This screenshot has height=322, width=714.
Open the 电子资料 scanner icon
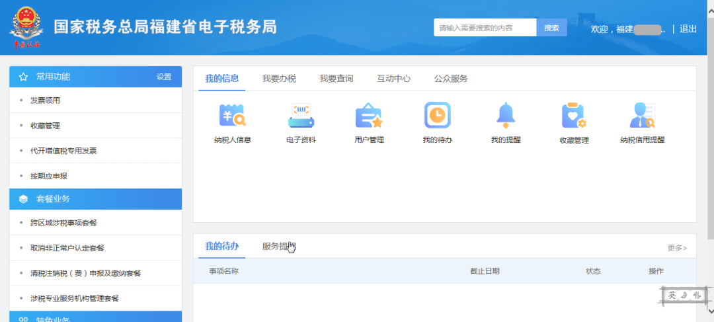pyautogui.click(x=301, y=115)
